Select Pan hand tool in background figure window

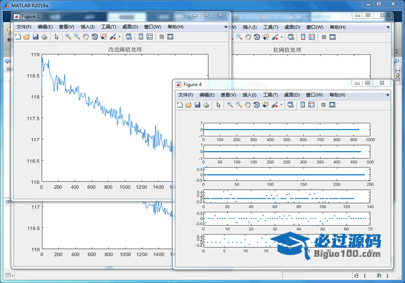click(x=248, y=37)
